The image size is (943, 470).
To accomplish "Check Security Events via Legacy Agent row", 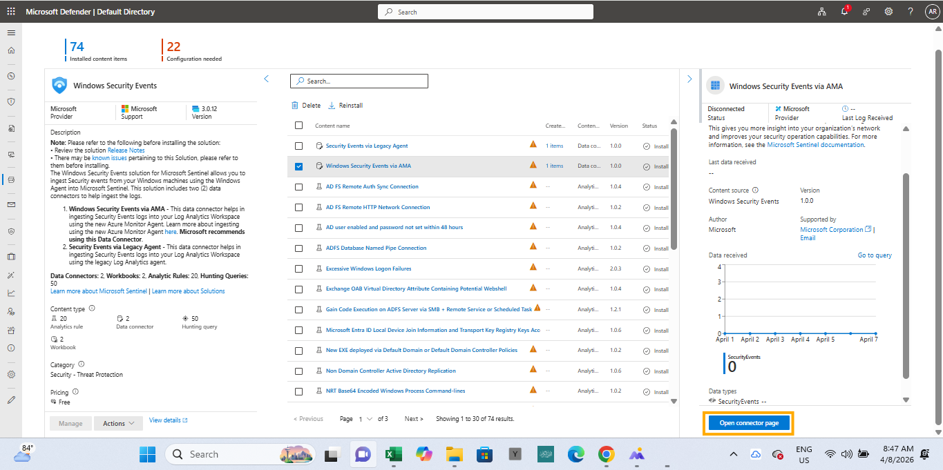I will (x=298, y=146).
